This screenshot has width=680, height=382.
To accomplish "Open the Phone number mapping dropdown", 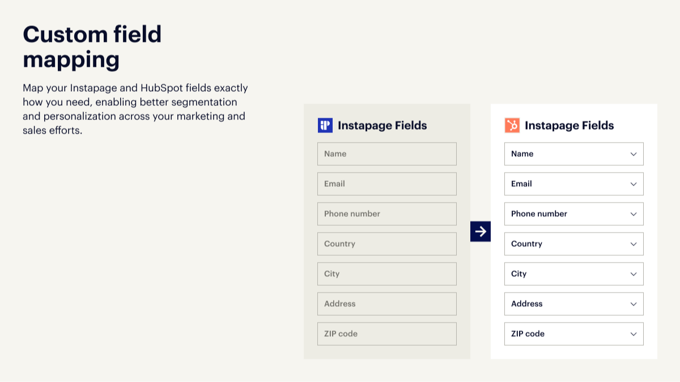I will 573,214.
